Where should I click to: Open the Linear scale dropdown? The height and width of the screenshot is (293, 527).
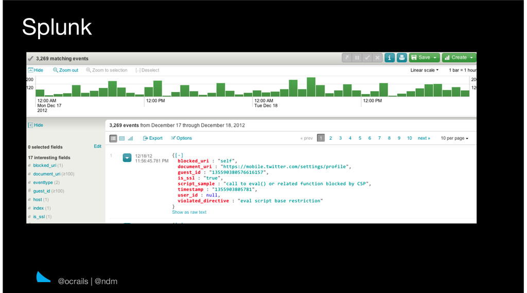[x=425, y=70]
